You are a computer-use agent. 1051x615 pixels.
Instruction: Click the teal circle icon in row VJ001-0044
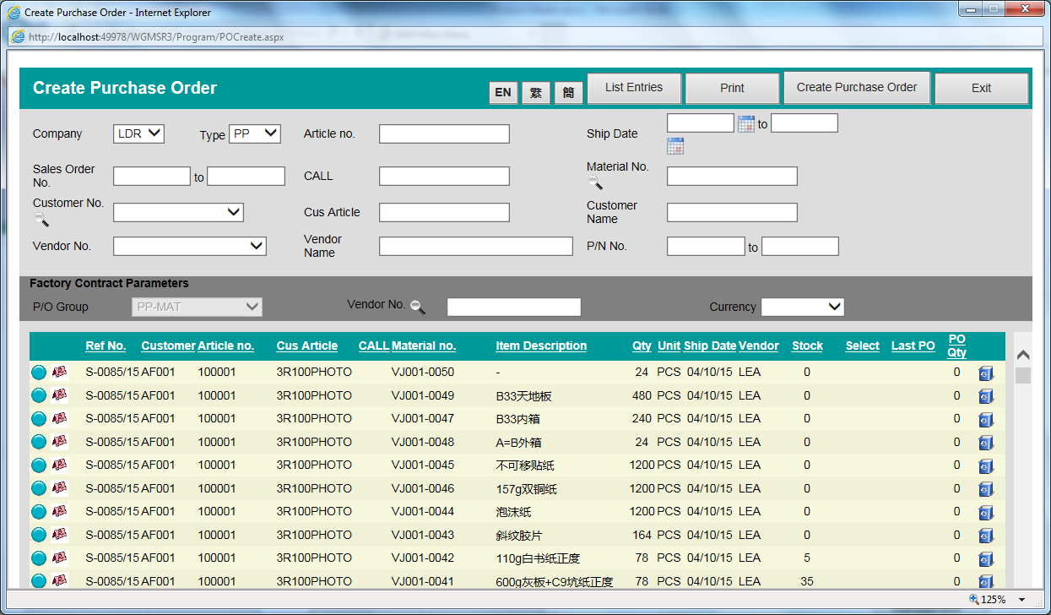click(39, 511)
